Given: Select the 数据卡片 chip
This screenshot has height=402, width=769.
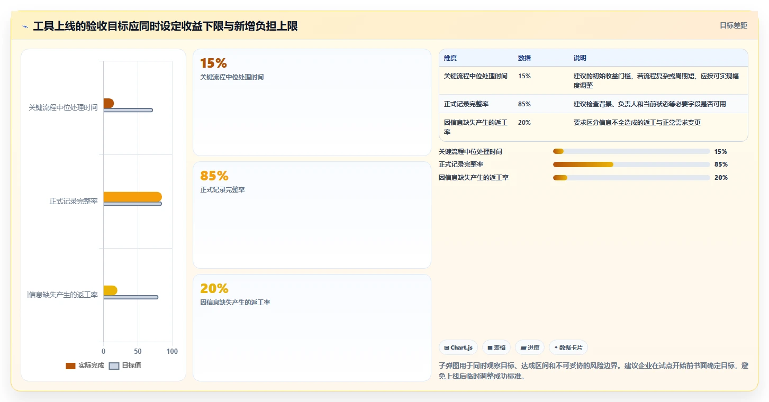Looking at the screenshot, I should click(568, 348).
